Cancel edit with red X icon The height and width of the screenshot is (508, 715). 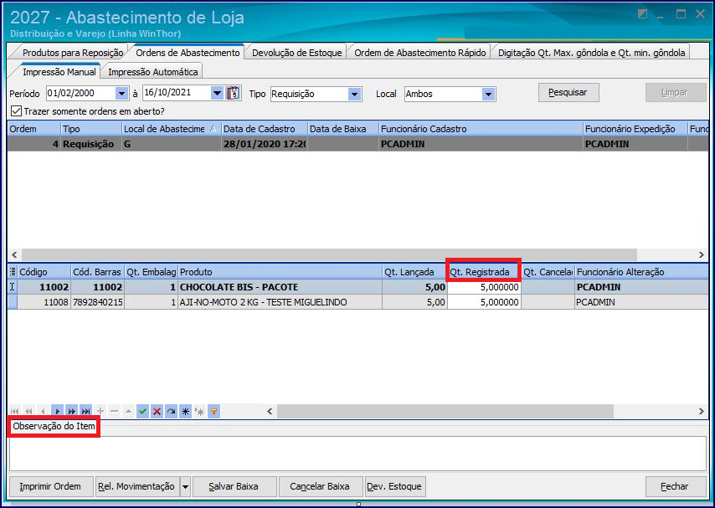[157, 411]
